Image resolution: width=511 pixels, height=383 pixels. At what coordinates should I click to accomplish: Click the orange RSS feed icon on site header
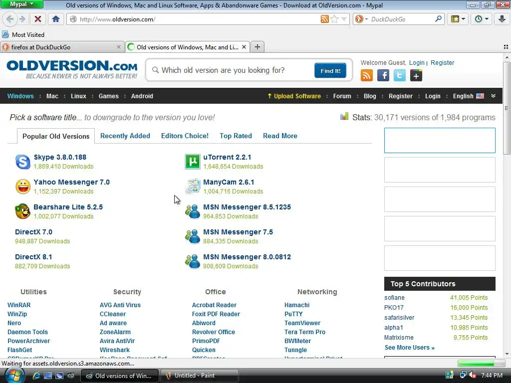(x=367, y=76)
